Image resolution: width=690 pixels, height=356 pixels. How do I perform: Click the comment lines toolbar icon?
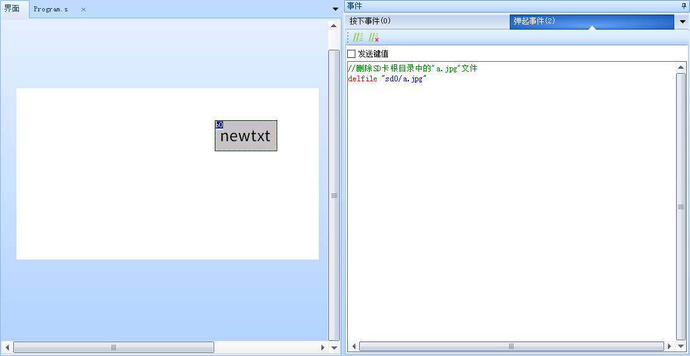click(358, 38)
